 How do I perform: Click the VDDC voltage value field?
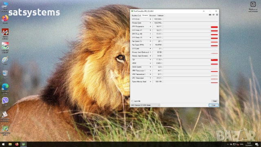(157, 63)
